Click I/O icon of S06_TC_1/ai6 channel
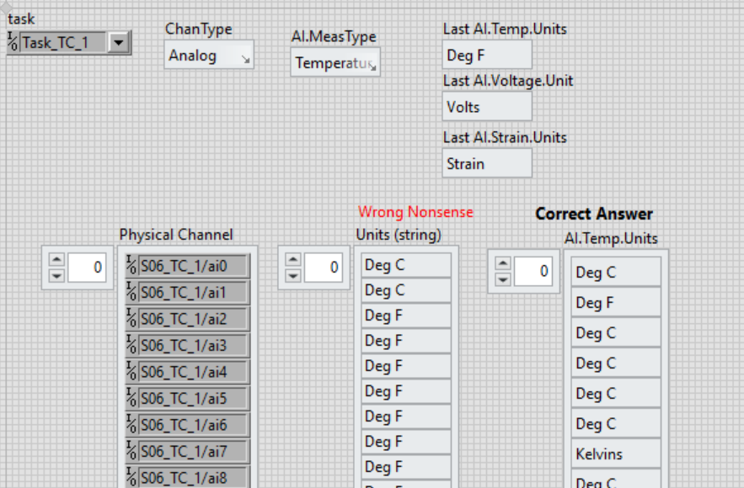This screenshot has width=744, height=488. 131,425
